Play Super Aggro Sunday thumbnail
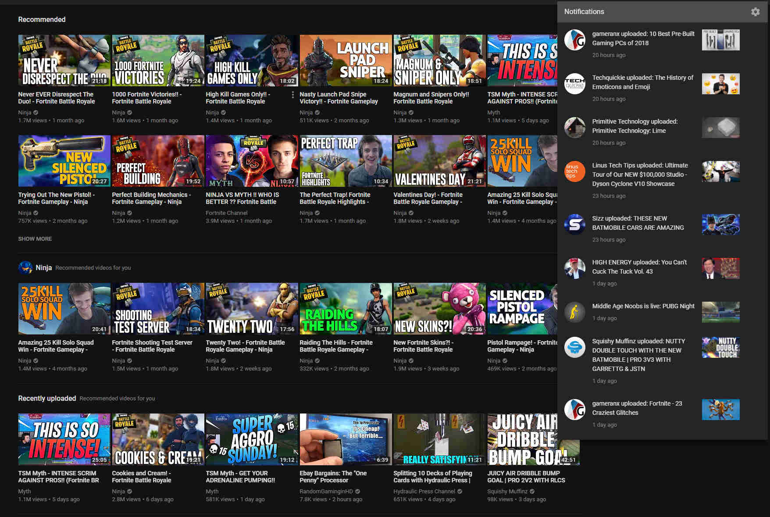Viewport: 770px width, 517px height. (x=252, y=439)
